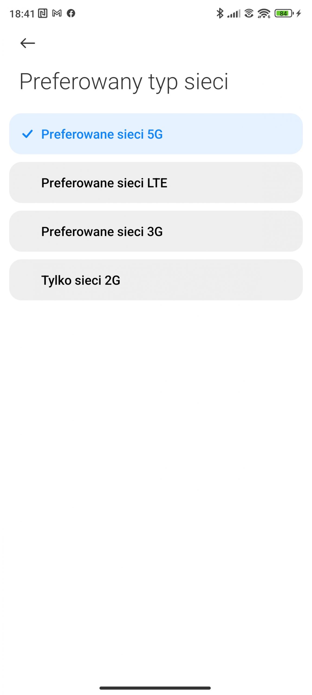
Task: Choose Preferowane sieci 3G network type
Action: (x=156, y=231)
